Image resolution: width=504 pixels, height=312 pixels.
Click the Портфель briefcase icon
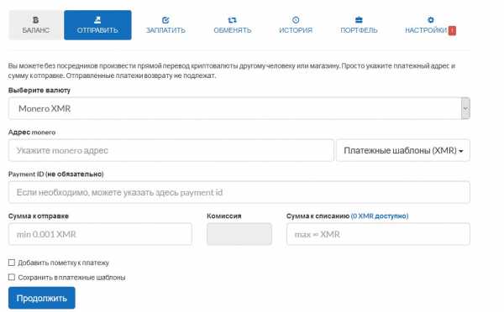coord(359,20)
